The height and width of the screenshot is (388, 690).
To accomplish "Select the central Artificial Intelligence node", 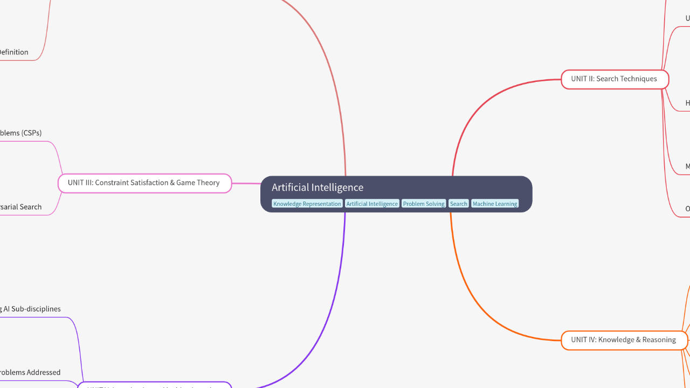I will 396,194.
